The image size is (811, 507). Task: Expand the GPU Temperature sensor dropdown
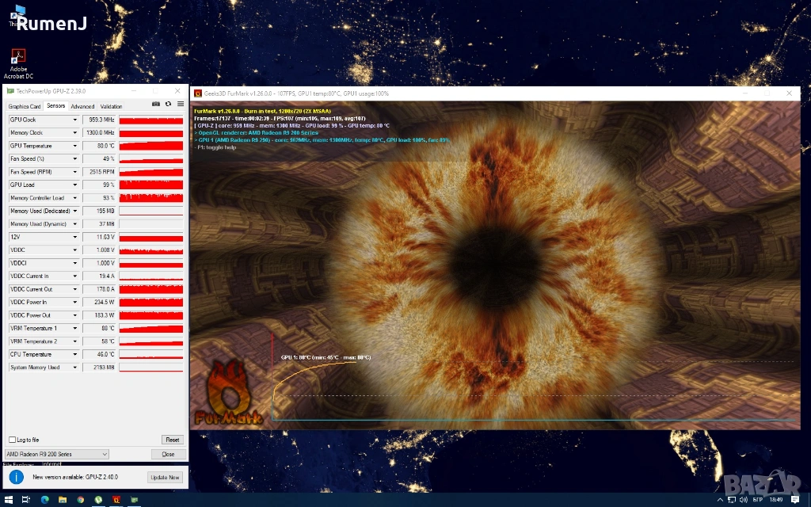(75, 146)
